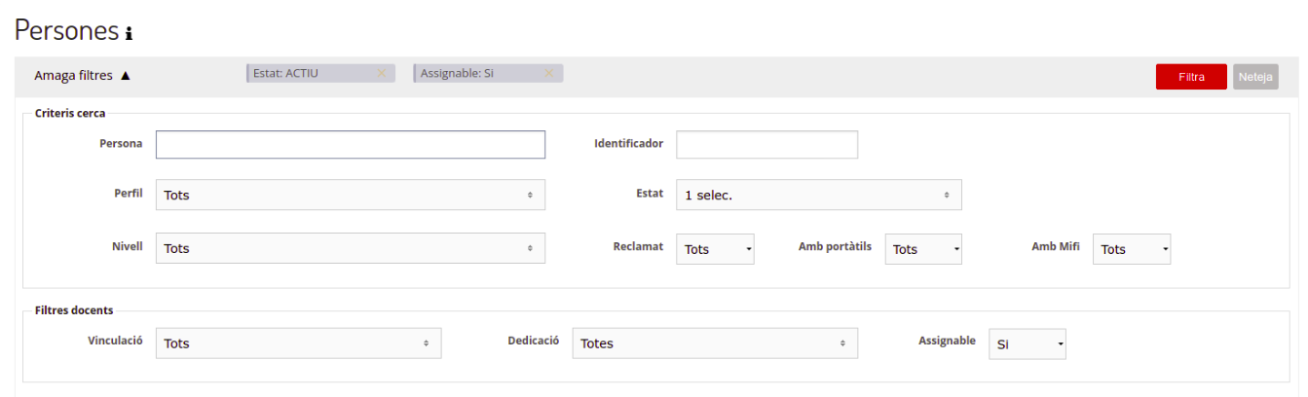Click the Identificador text box
This screenshot has height=397, width=1308.
766,144
